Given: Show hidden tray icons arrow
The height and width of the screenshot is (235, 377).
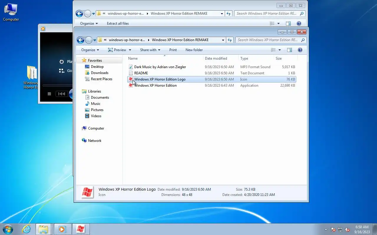Looking at the screenshot, I should click(326, 229).
